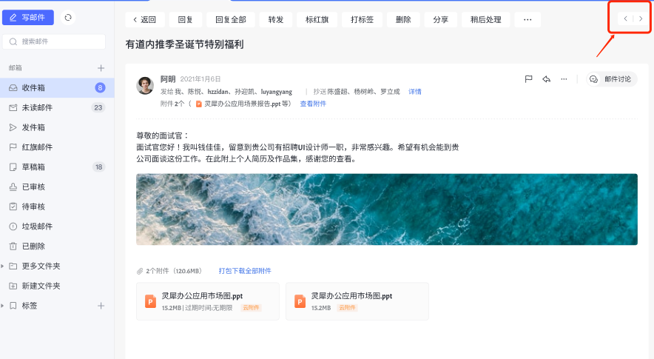Add a new mailbox with the plus icon
The width and height of the screenshot is (654, 359).
(x=101, y=67)
